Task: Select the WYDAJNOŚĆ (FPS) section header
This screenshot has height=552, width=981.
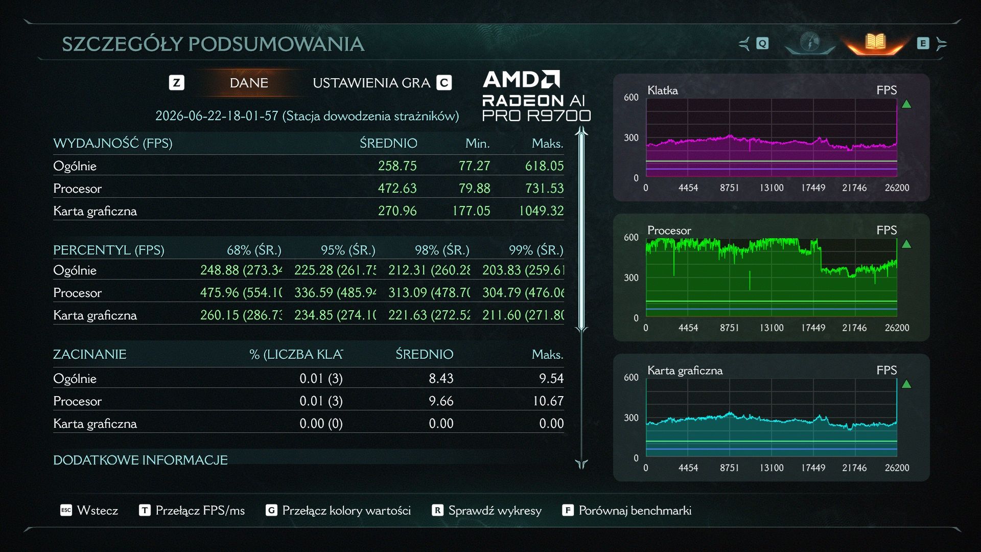Action: tap(113, 143)
